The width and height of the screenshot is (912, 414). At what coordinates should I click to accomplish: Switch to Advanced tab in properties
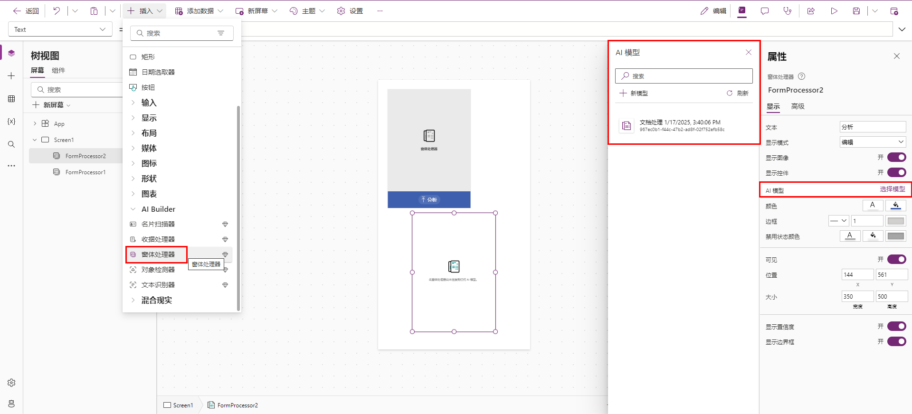[798, 106]
